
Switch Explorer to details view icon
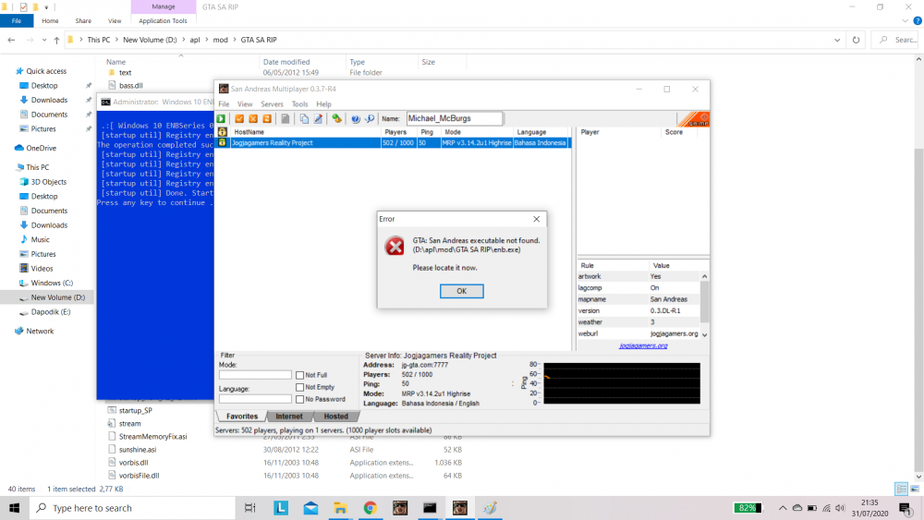[901, 489]
